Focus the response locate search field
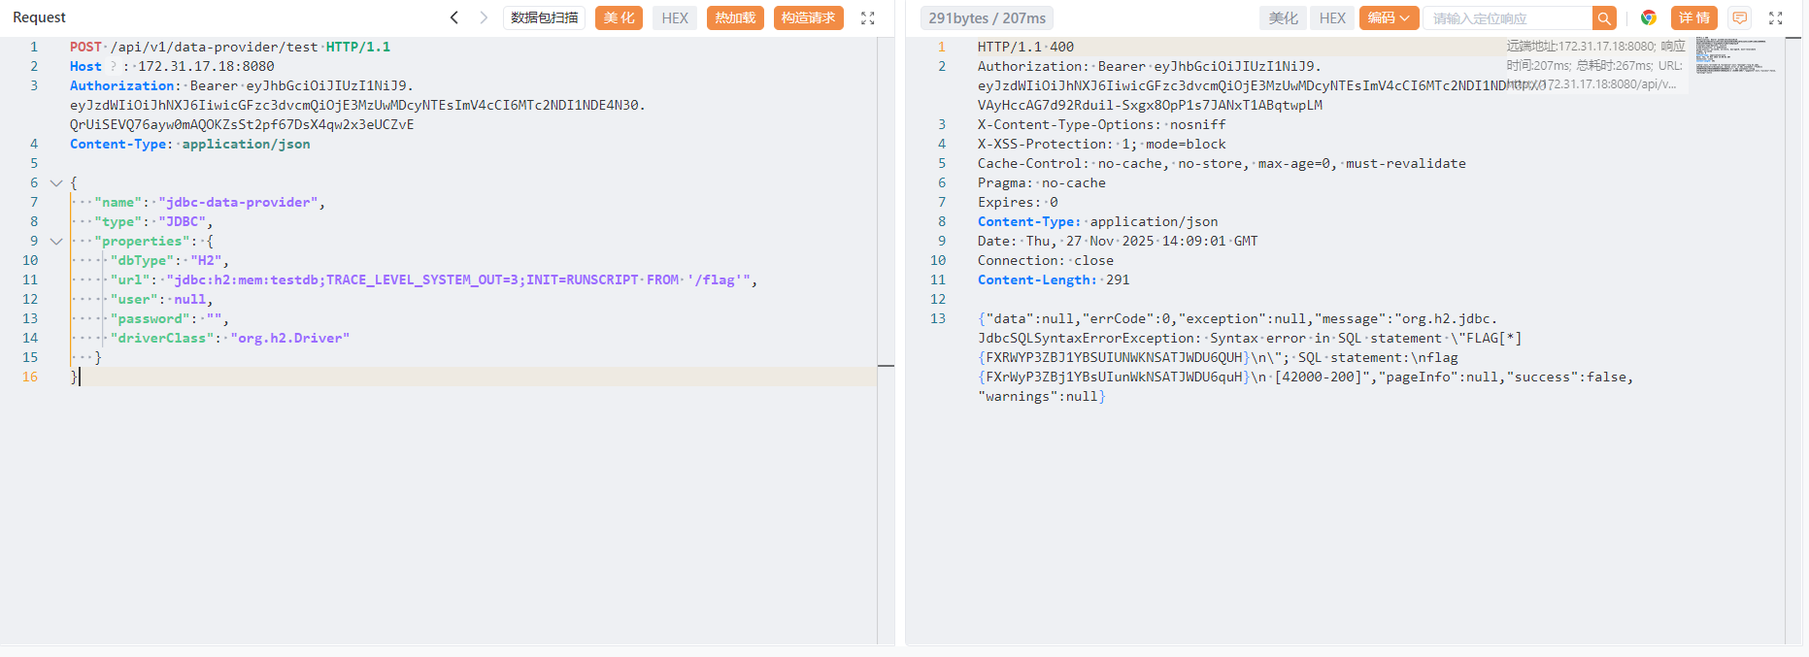Viewport: 1809px width, 657px height. (x=1508, y=17)
